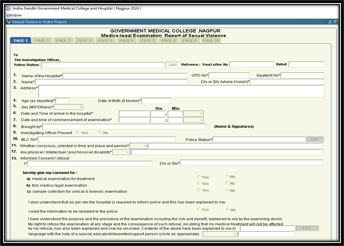Click the Name of the Hospital field
Image resolution: width=344 pixels, height=246 pixels.
[125, 76]
